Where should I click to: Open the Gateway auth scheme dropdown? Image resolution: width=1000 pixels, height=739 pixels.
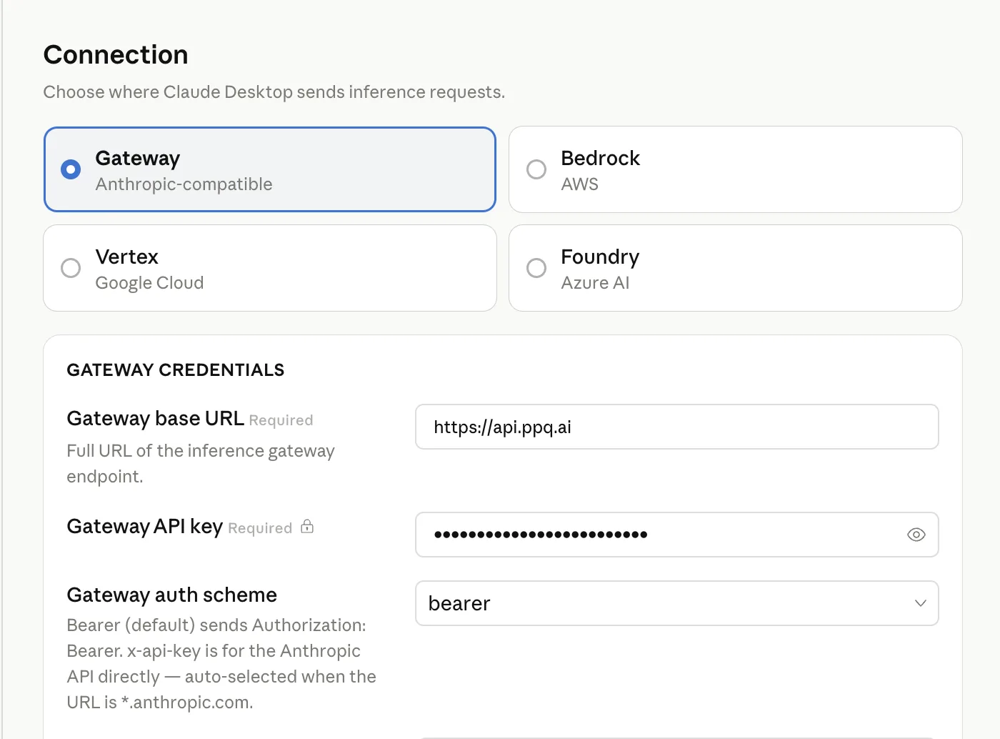[676, 603]
